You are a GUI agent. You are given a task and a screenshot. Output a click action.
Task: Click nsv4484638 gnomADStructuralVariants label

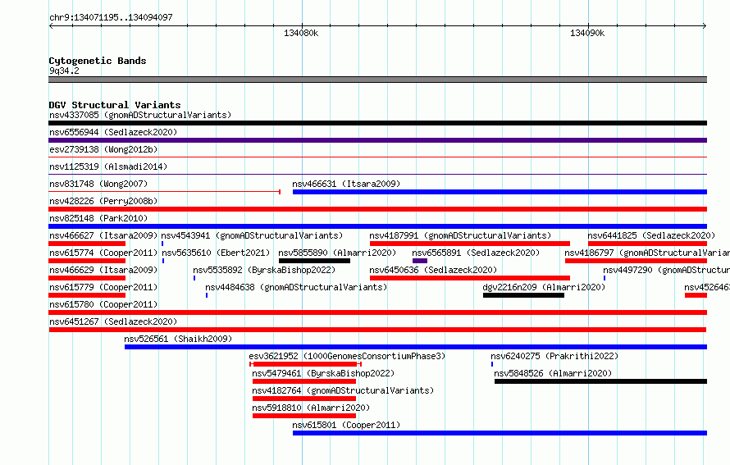(x=296, y=287)
